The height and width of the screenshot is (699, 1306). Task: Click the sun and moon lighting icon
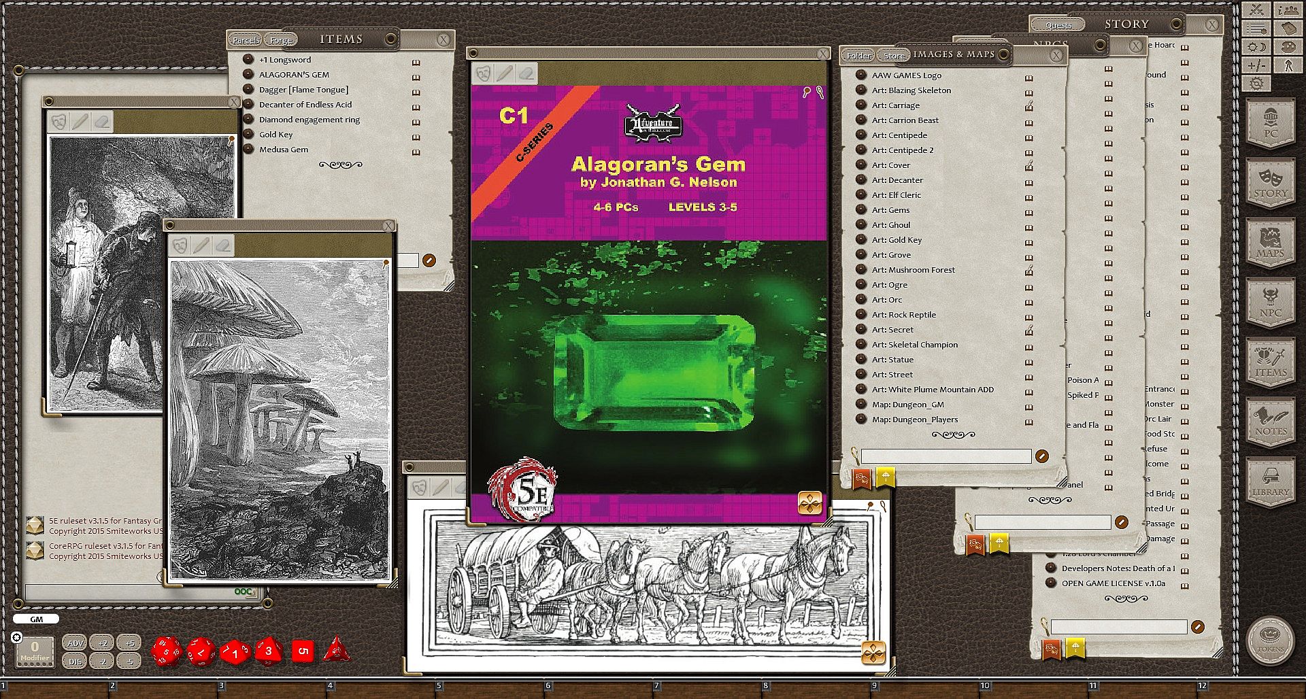[x=1256, y=47]
